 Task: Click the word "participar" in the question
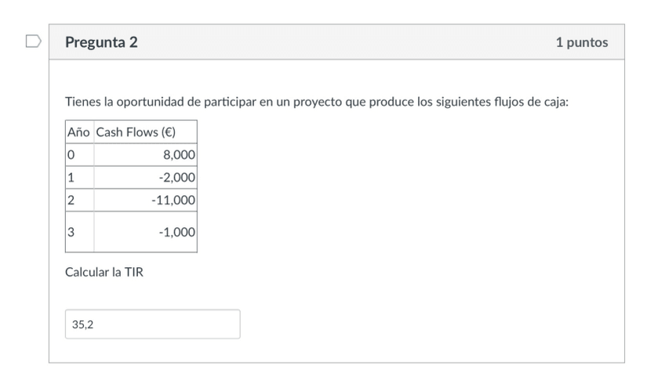pyautogui.click(x=232, y=102)
